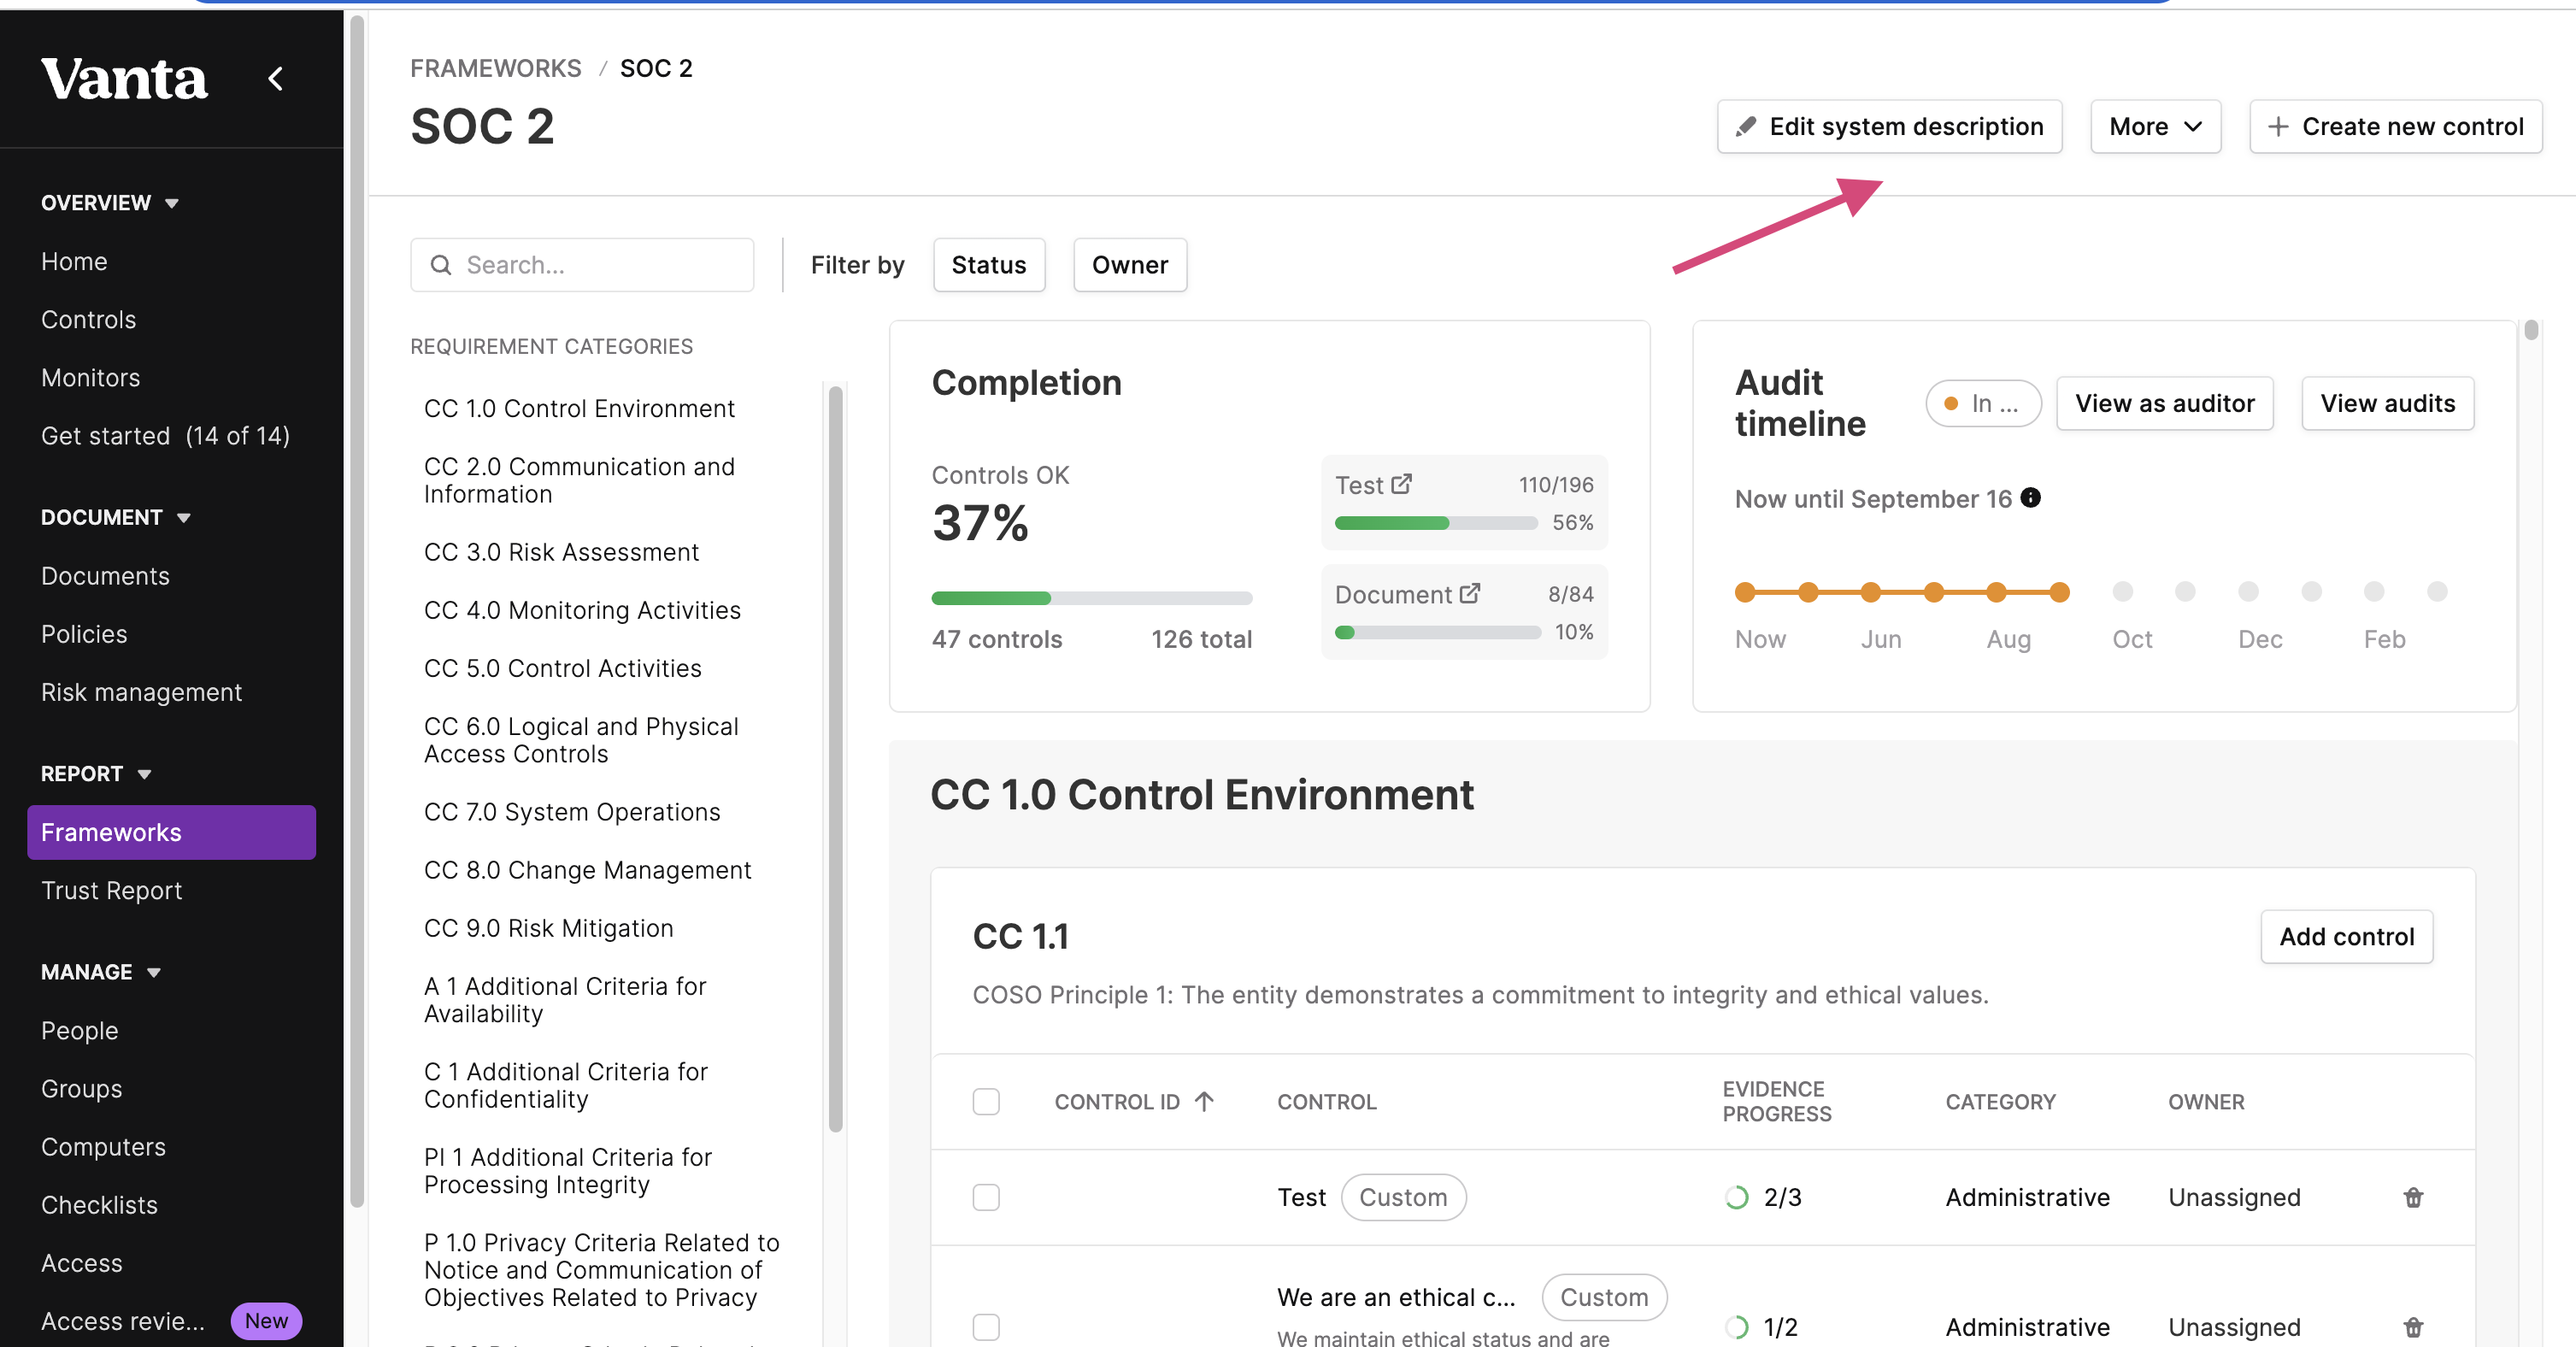Open the Document external link icon
Screen dimensions: 2576x1347
coord(1469,593)
